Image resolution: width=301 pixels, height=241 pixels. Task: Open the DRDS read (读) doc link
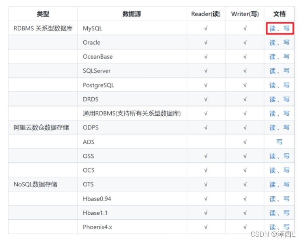[x=272, y=99]
